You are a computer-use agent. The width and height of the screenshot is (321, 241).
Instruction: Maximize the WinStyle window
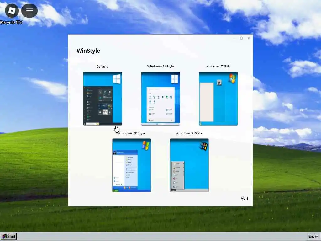pos(241,38)
